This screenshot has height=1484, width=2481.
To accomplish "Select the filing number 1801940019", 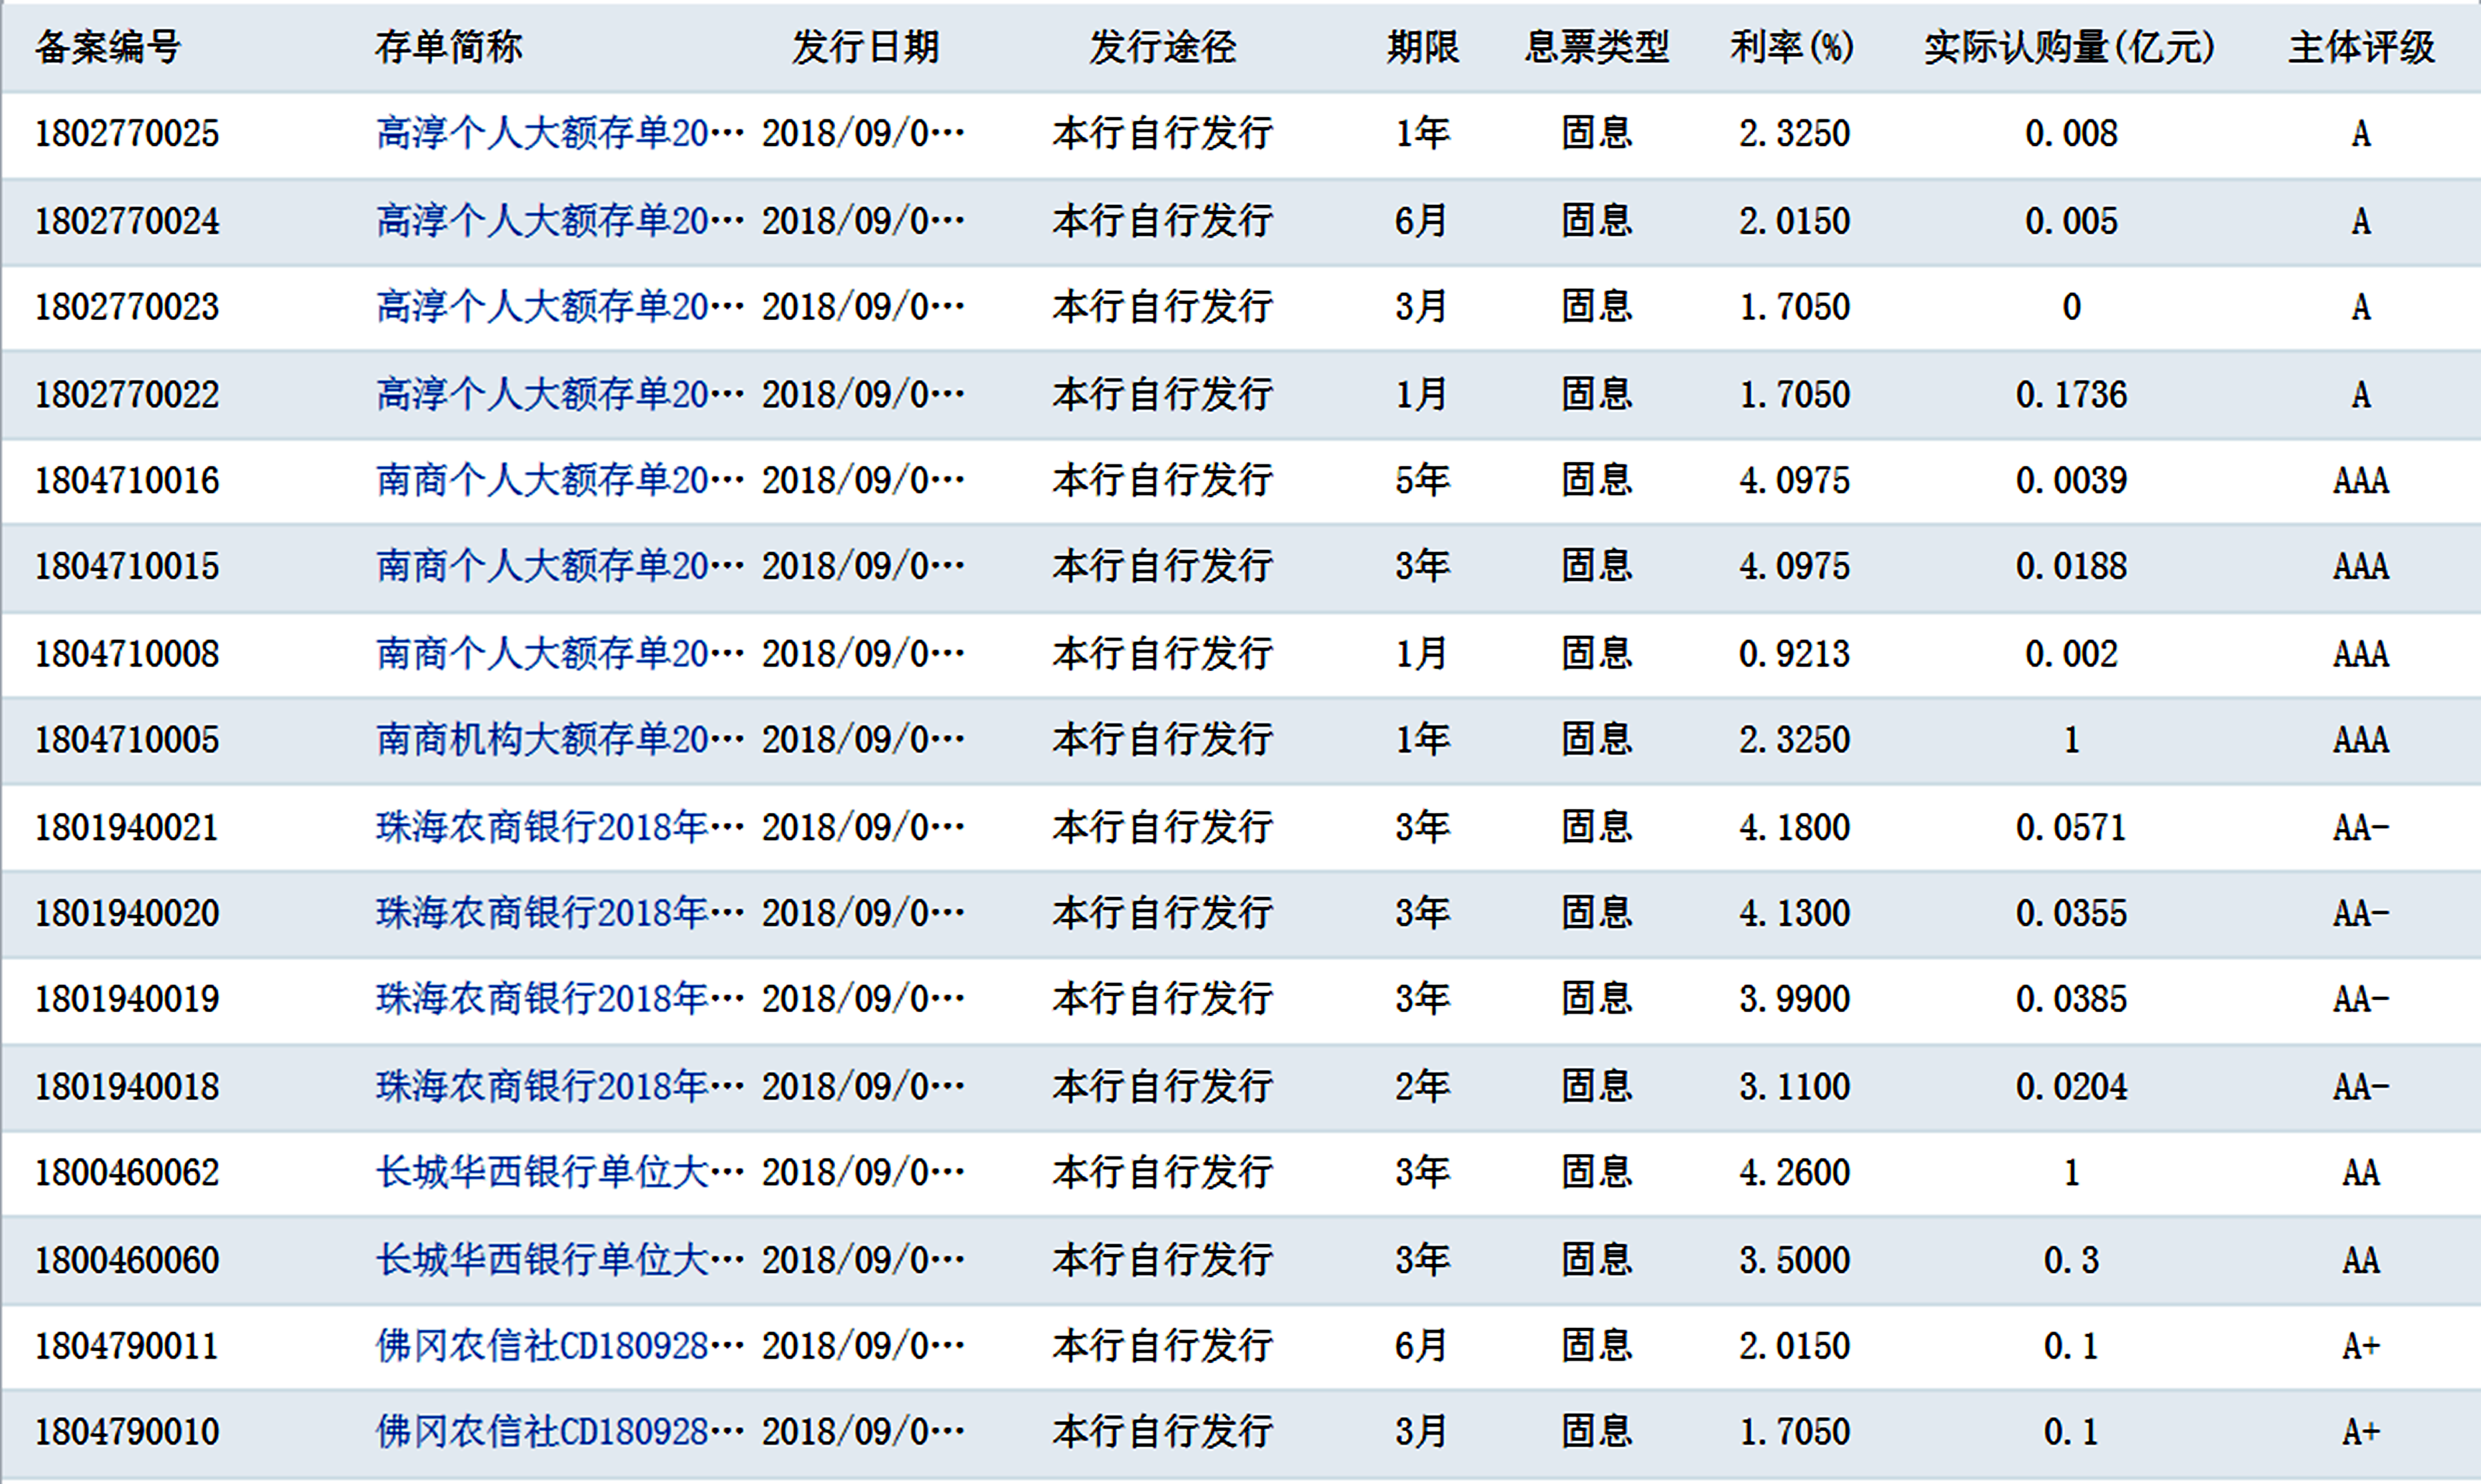I will (127, 999).
